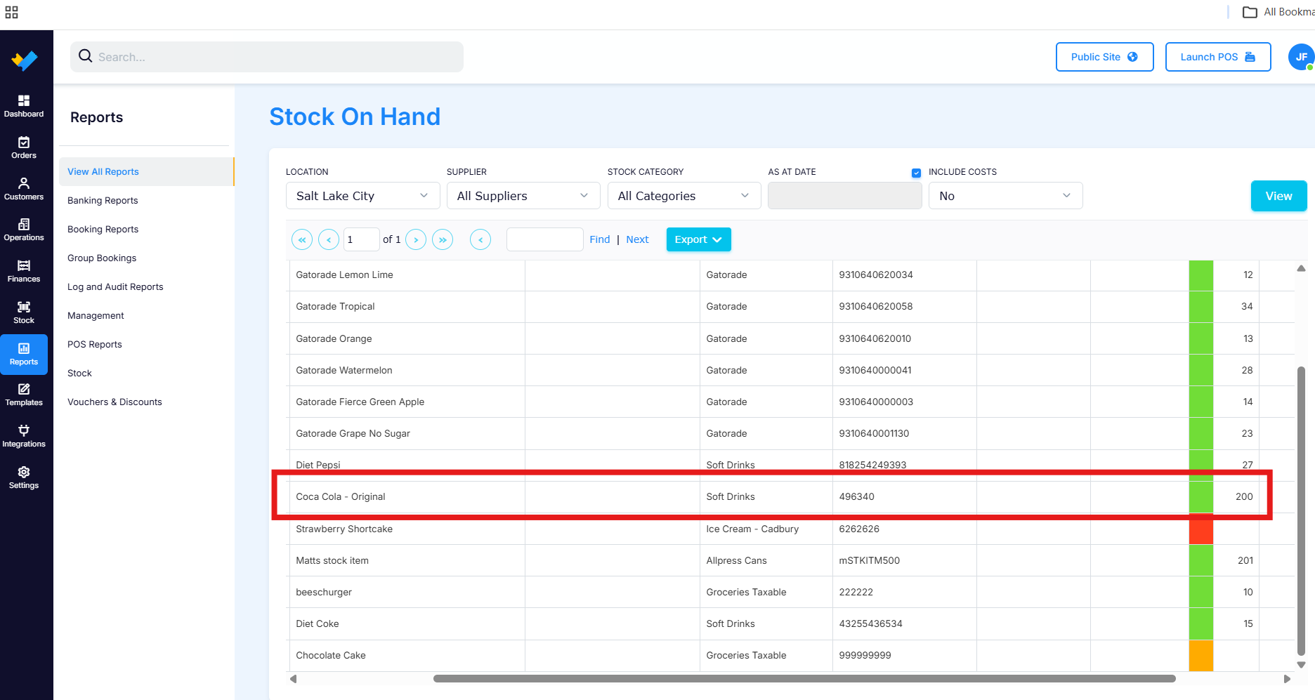Open Booking Reports menu item
Image resolution: width=1315 pixels, height=700 pixels.
[103, 229]
